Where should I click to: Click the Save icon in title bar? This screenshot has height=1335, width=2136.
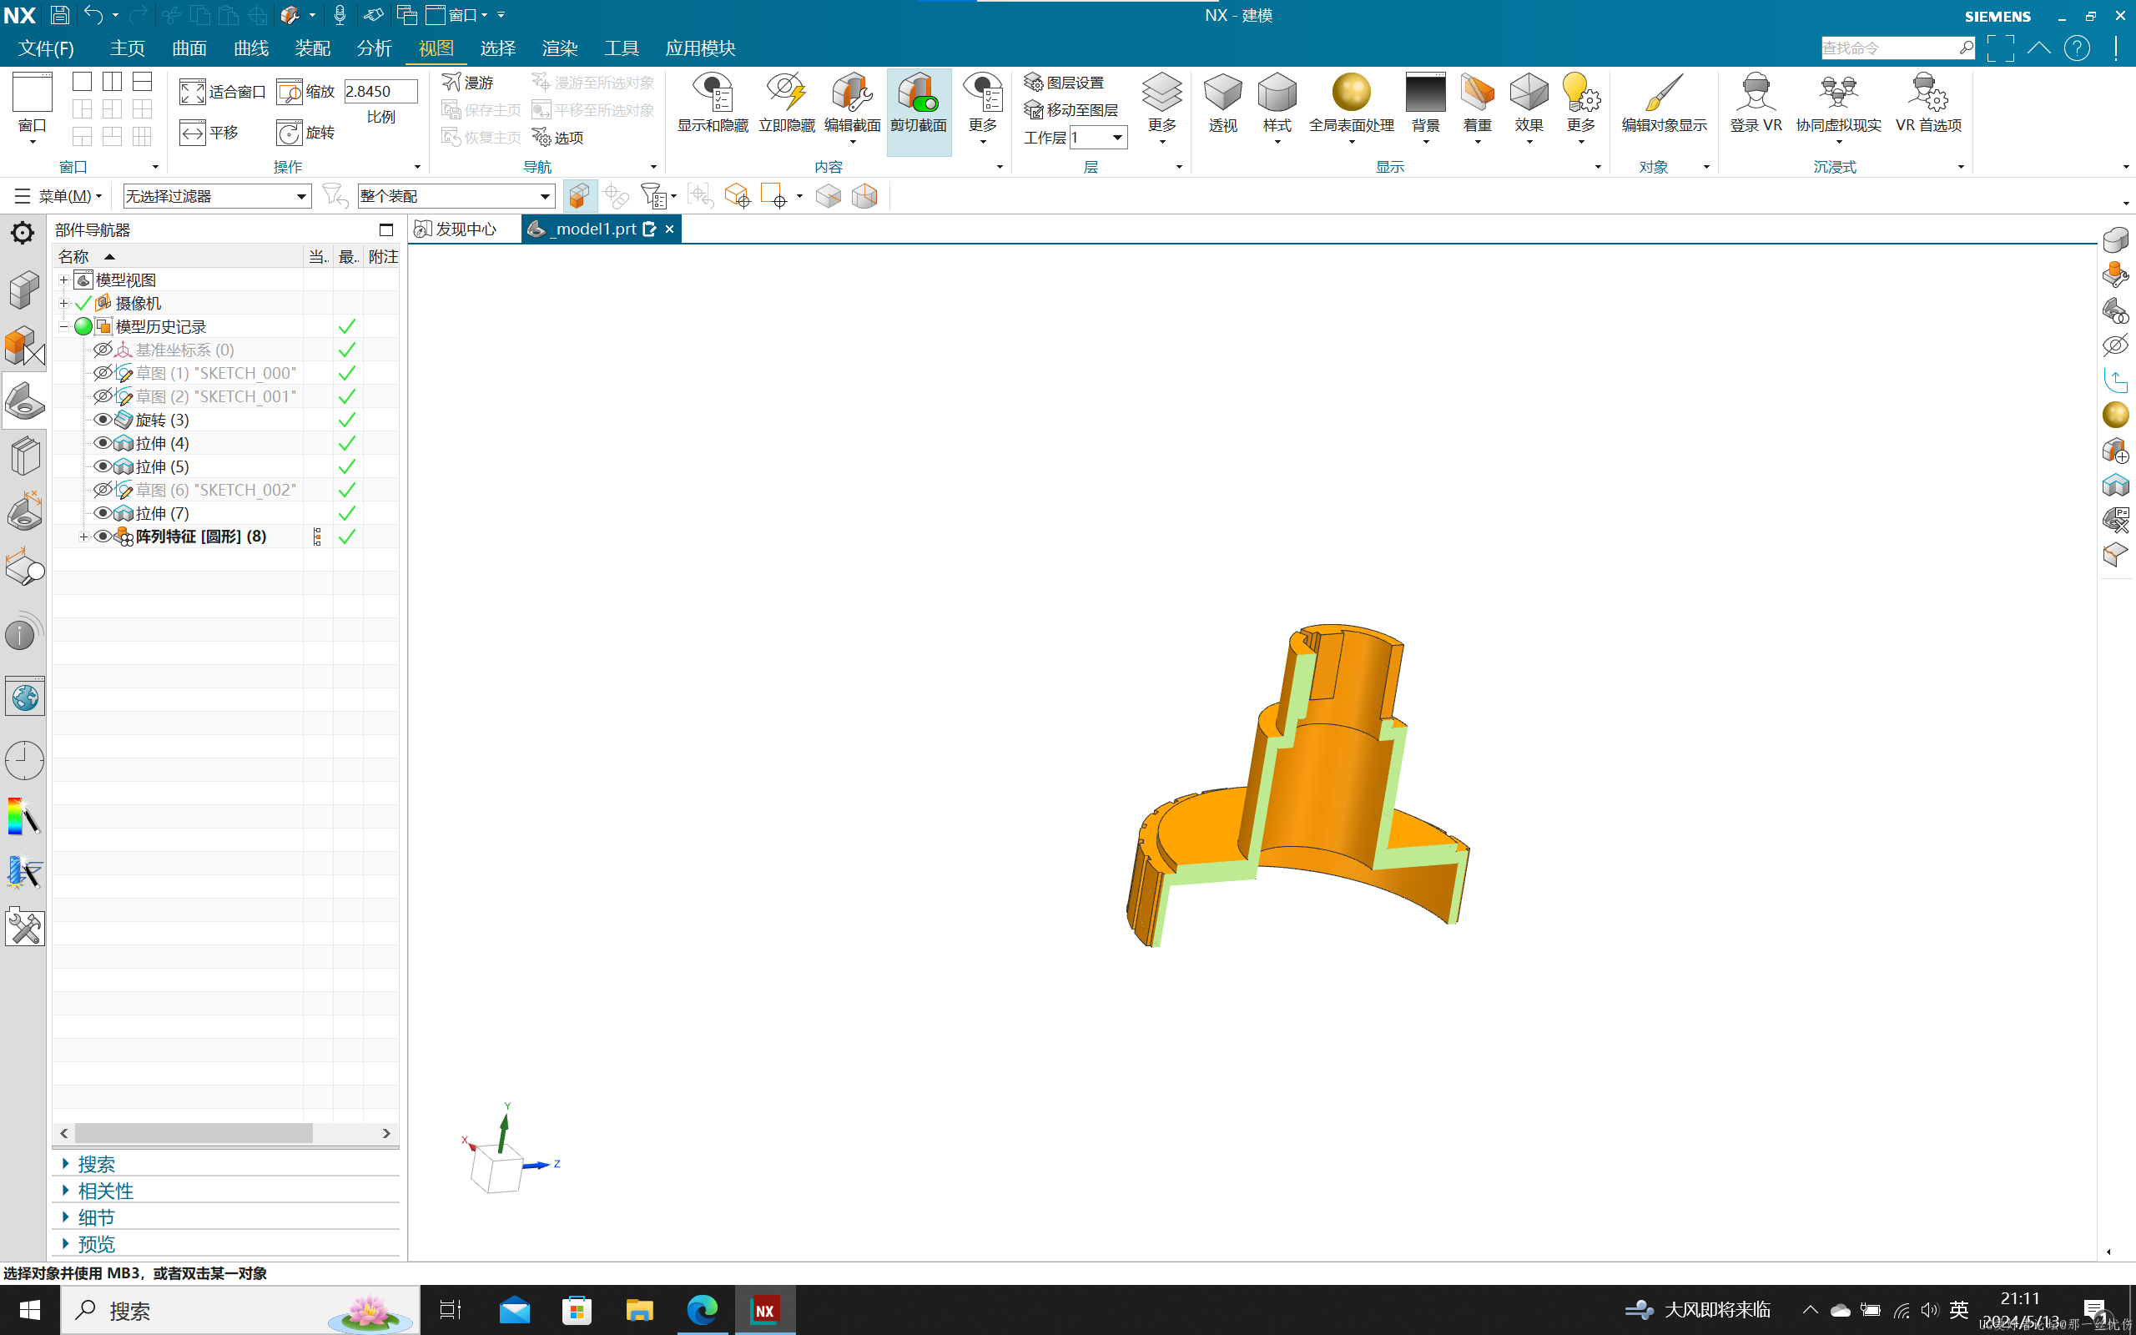coord(59,15)
